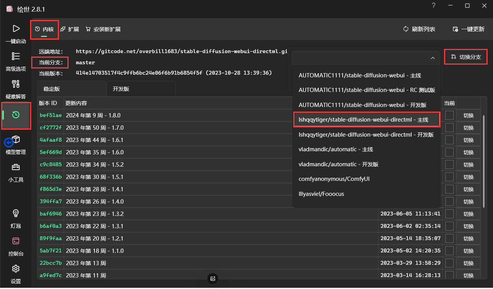Click 一键更新 button
Viewport: 493px width, 289px height.
pos(468,29)
